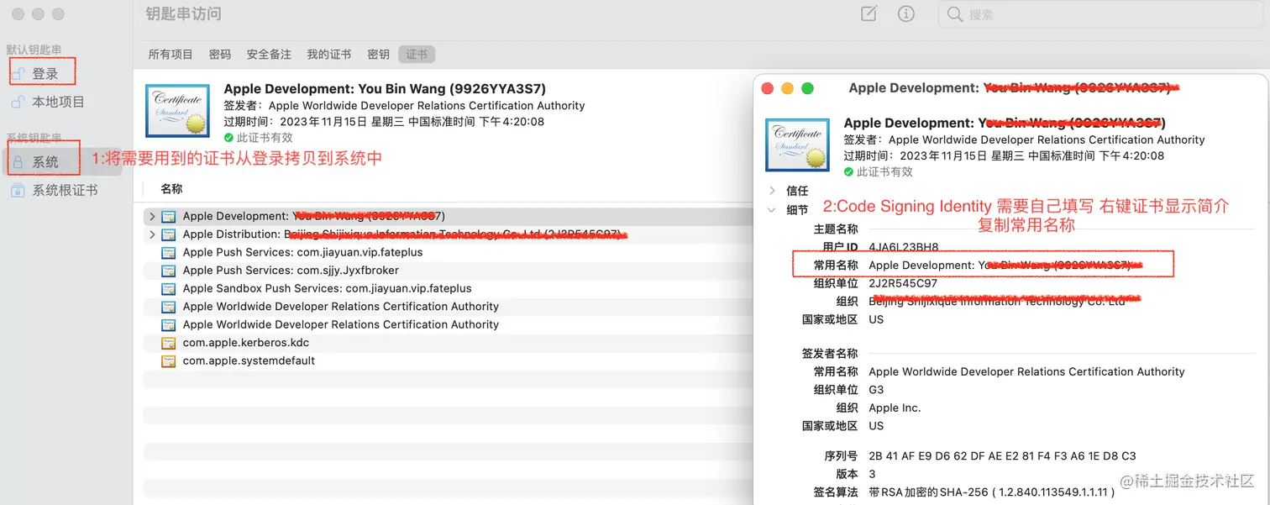1270x505 pixels.
Task: Select Apple Sandbox Push Services: com.jiayuan.vip.fateplus
Action: point(328,288)
